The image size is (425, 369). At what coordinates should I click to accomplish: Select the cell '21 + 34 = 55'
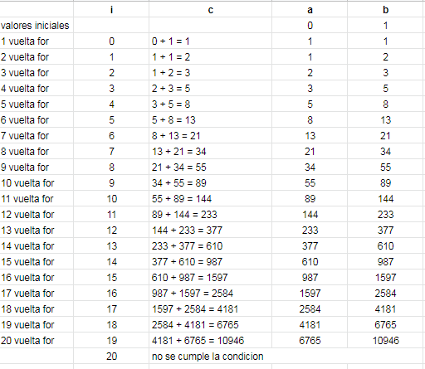[210, 167]
